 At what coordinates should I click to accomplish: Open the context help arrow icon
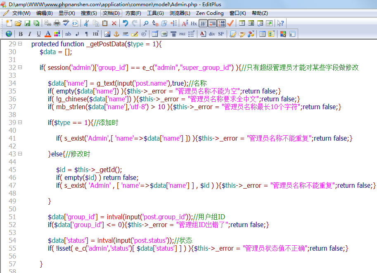[280, 24]
